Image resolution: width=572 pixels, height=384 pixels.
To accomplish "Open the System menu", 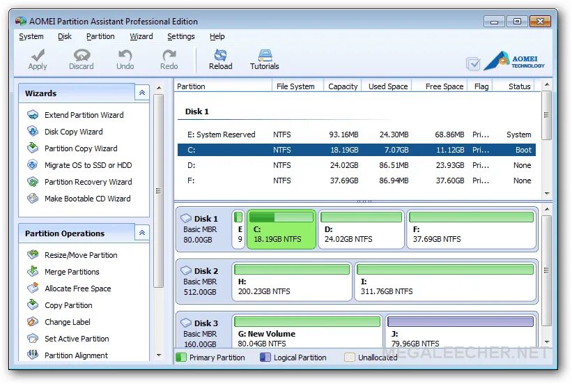I will [x=31, y=36].
